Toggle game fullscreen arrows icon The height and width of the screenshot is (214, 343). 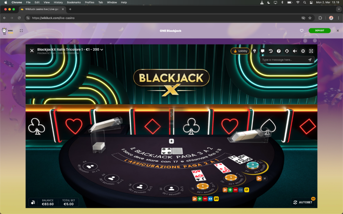[311, 51]
